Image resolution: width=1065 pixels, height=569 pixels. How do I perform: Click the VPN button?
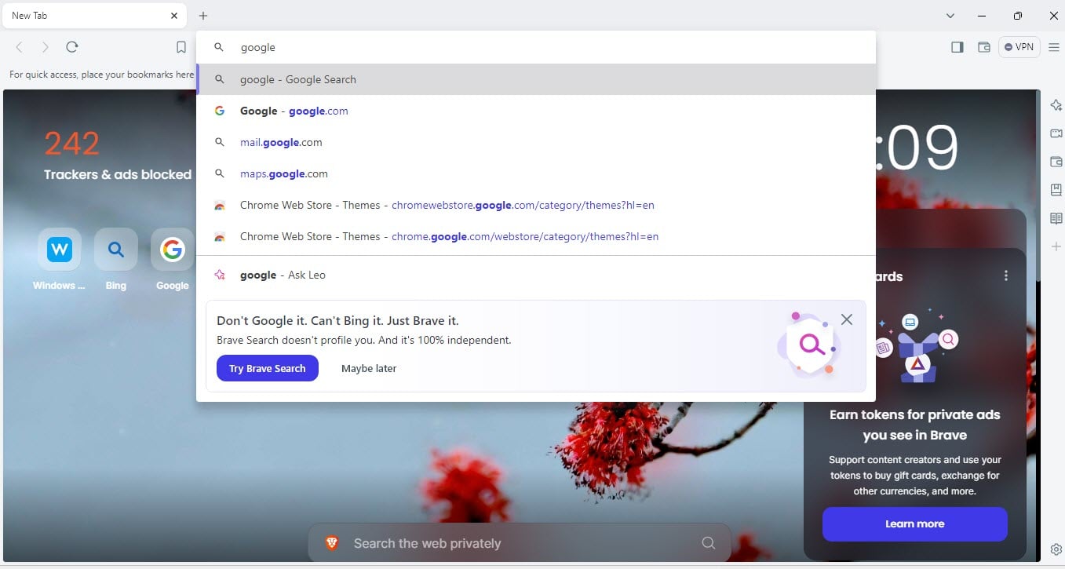click(x=1019, y=47)
